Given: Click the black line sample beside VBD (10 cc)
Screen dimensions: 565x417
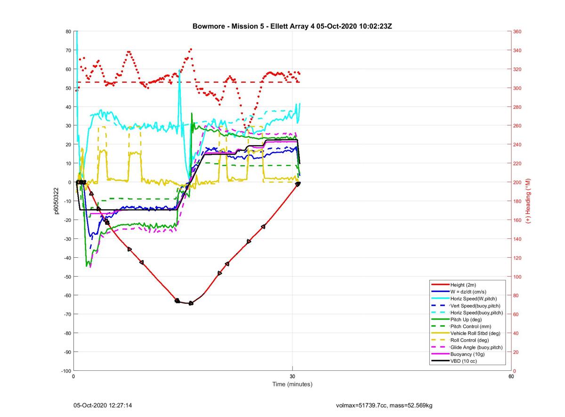Looking at the screenshot, I should [440, 361].
